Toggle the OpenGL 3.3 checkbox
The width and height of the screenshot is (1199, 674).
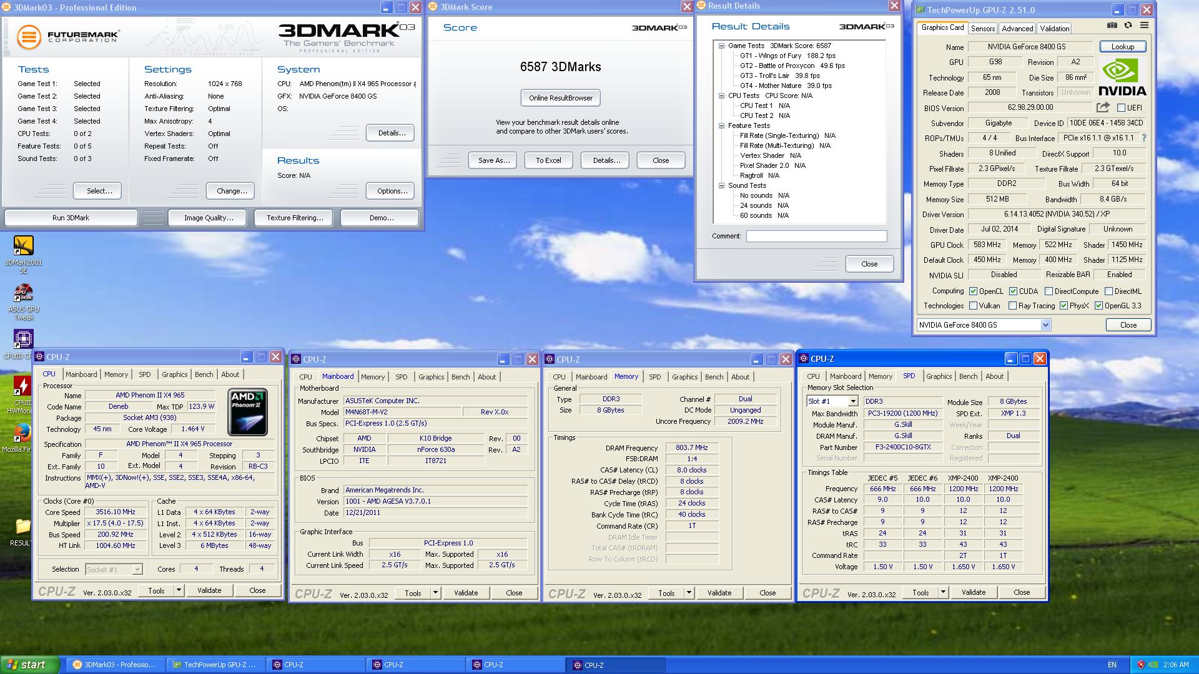click(x=1098, y=306)
